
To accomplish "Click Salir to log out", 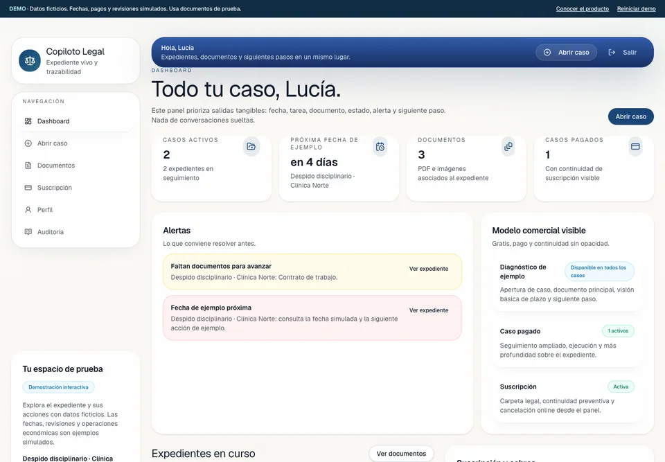I will [623, 52].
